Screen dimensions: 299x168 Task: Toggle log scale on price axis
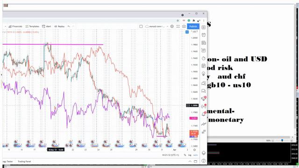(x=190, y=155)
